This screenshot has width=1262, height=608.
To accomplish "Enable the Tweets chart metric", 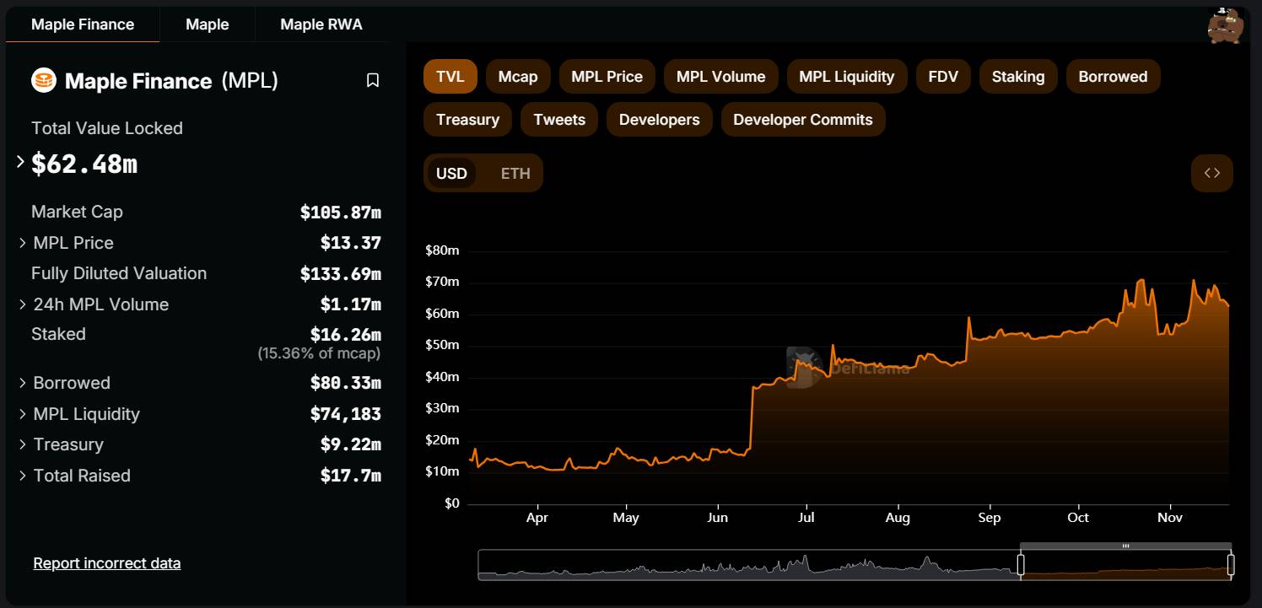I will coord(559,120).
